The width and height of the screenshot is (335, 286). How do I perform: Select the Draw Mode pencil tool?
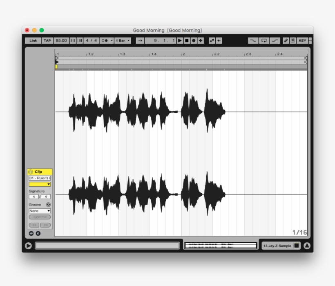click(285, 41)
